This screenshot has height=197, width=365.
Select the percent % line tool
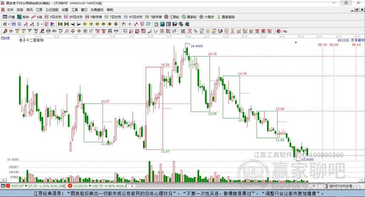click(x=196, y=31)
